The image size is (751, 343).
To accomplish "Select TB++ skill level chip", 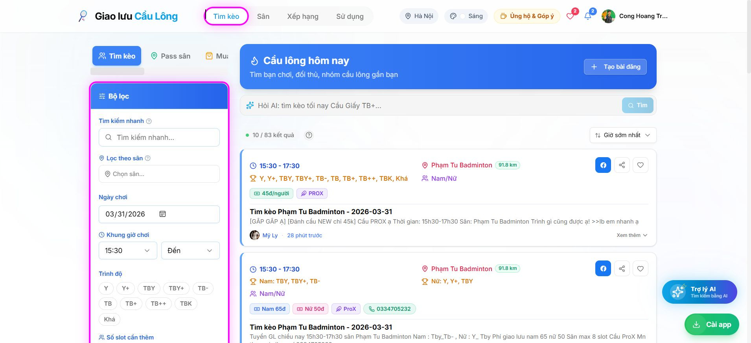I will tap(158, 304).
